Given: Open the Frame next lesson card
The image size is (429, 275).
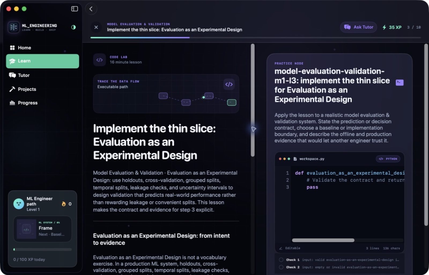Looking at the screenshot, I should coord(43,229).
